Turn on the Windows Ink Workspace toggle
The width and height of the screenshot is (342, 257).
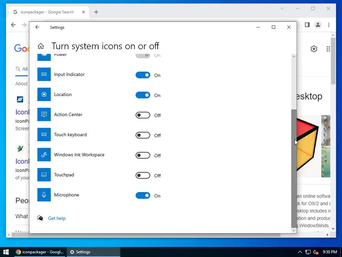tap(143, 155)
